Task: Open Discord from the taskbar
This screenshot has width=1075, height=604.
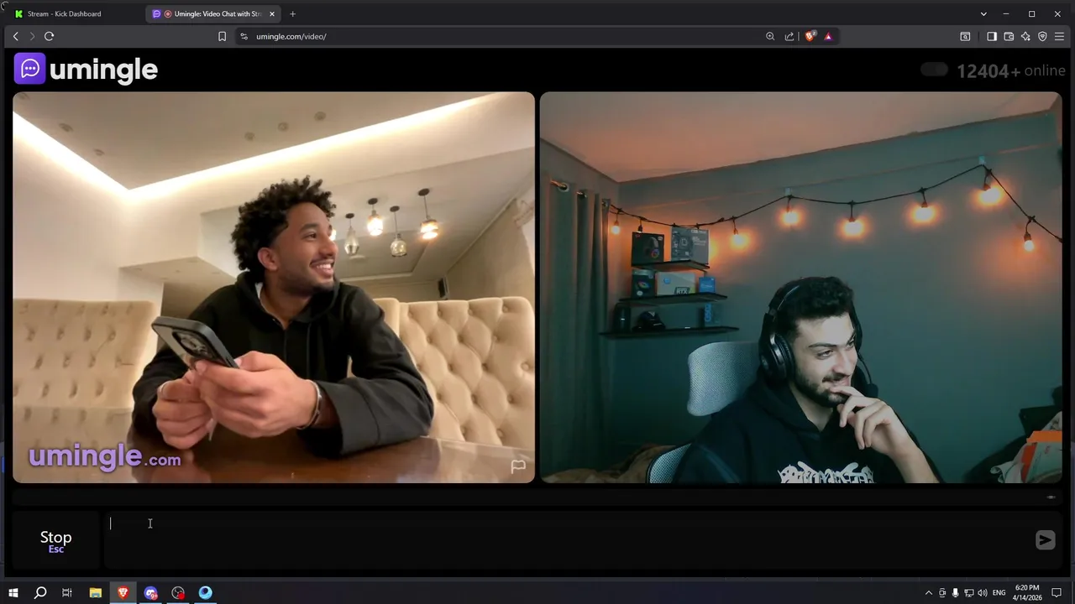Action: pyautogui.click(x=150, y=592)
